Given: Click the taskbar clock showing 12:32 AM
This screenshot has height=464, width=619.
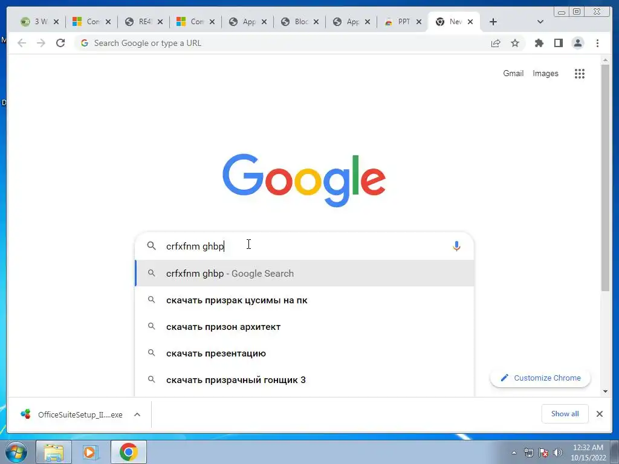Looking at the screenshot, I should coord(588,452).
